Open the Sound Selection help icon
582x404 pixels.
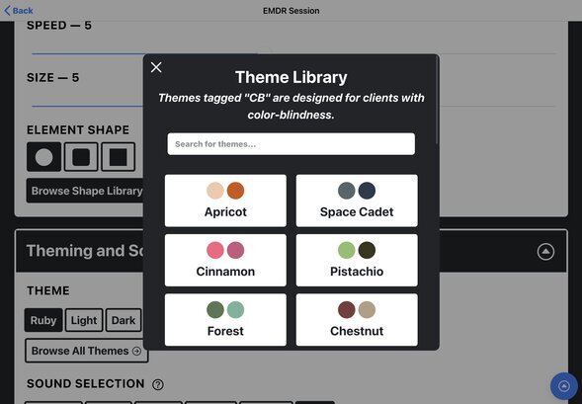158,384
